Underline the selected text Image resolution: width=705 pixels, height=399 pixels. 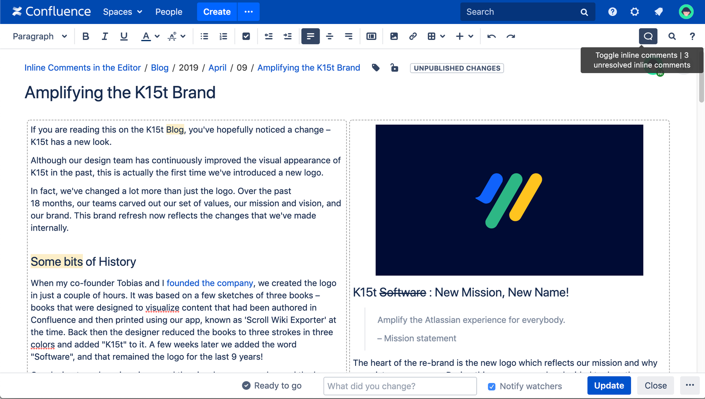(124, 36)
